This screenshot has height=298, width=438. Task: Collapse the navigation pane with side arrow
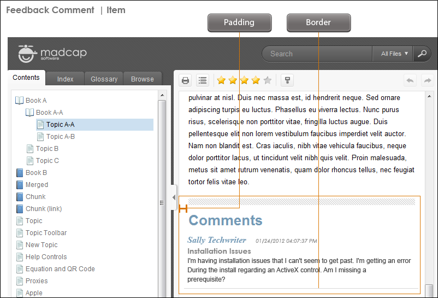point(174,197)
